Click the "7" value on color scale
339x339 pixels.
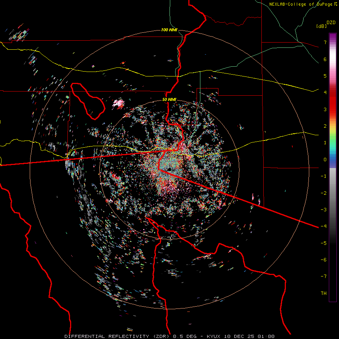pos(325,42)
